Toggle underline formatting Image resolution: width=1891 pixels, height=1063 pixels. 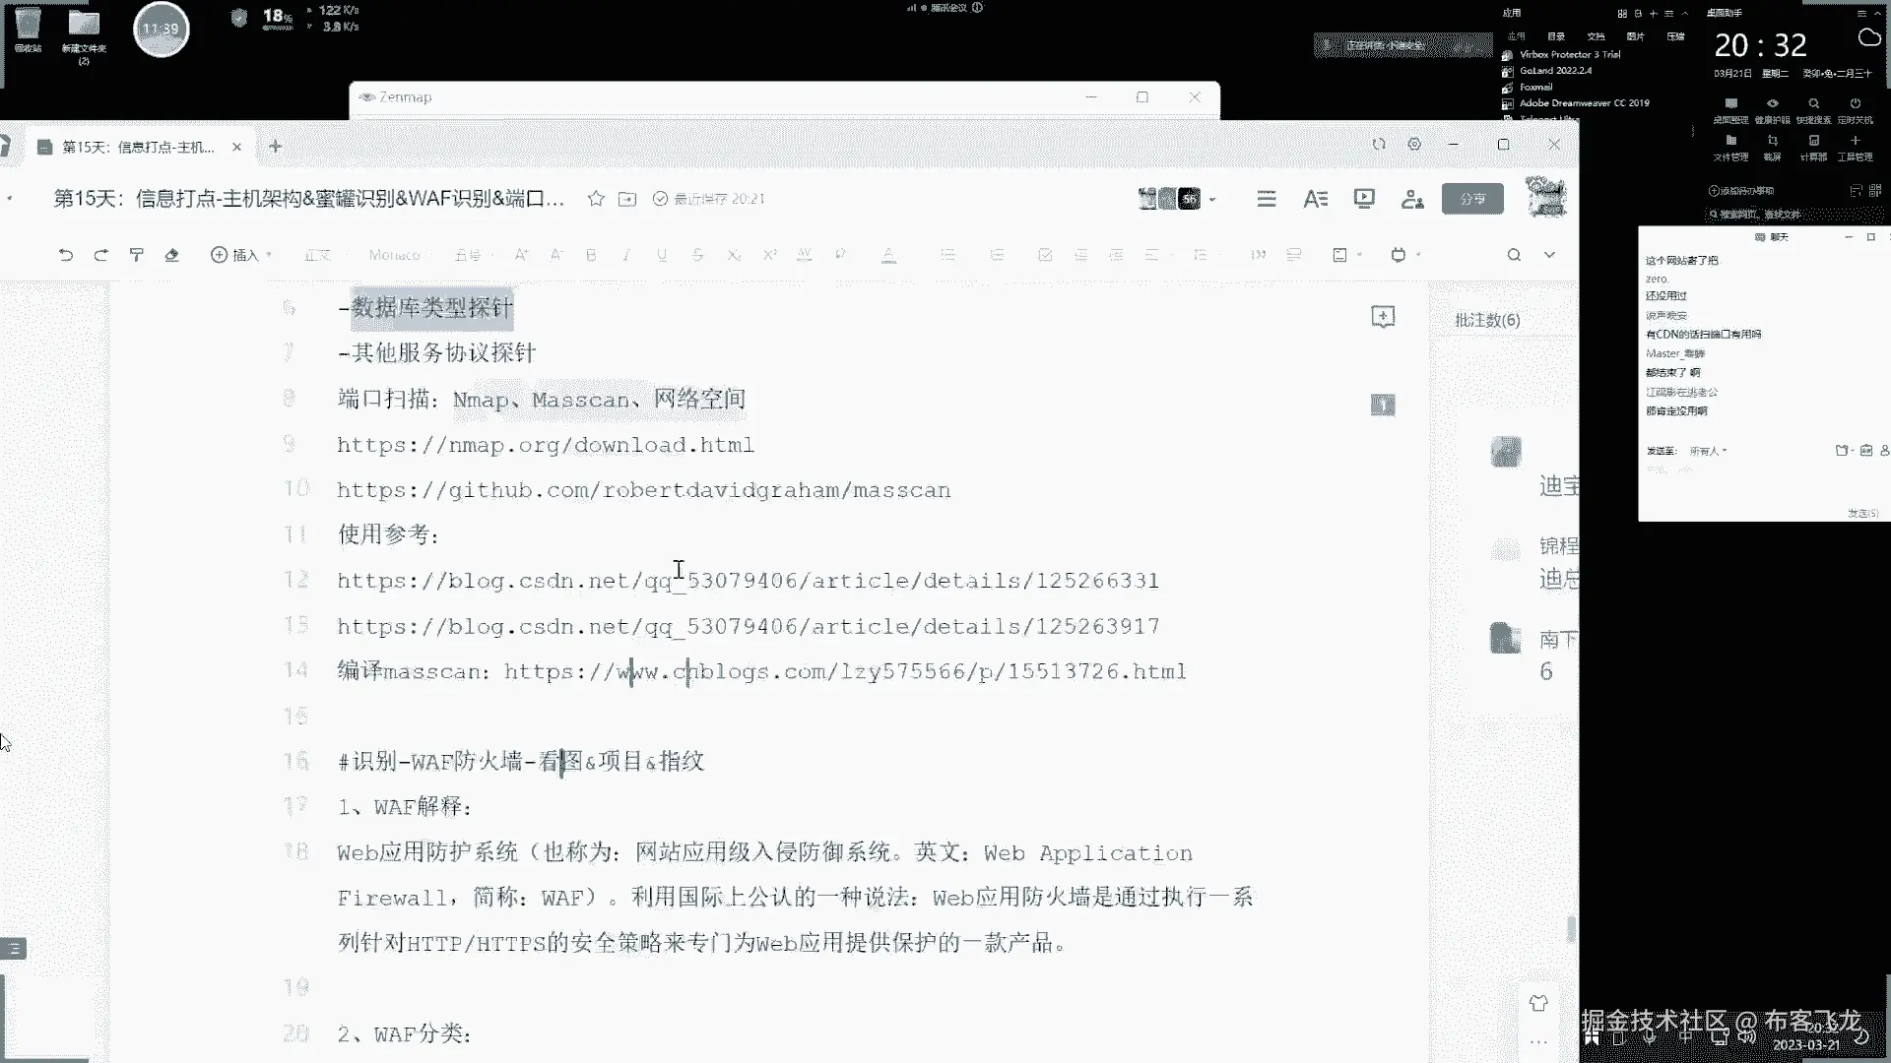[x=662, y=255]
